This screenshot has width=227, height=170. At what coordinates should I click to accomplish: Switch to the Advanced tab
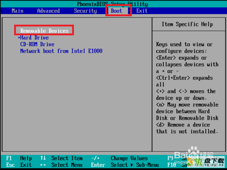point(49,11)
